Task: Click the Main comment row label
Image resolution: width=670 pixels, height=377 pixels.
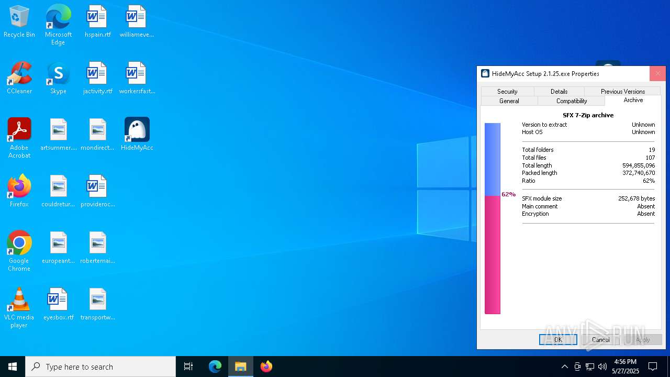Action: 540,206
